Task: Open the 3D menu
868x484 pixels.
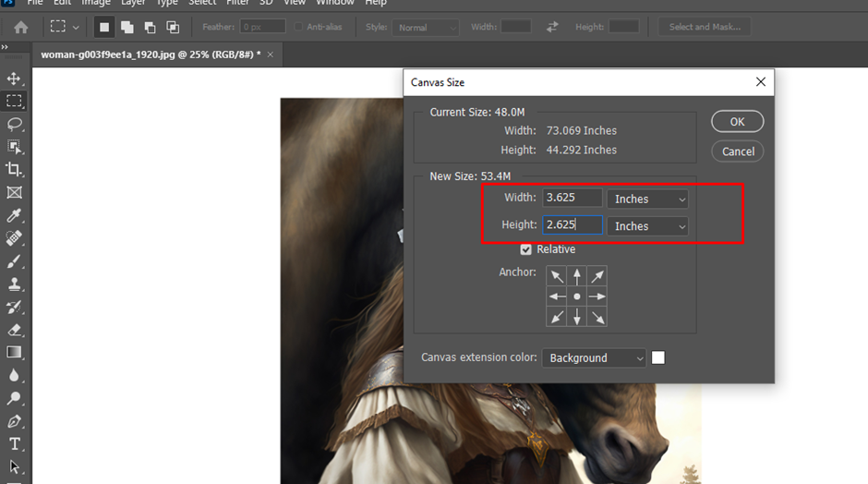Action: 266,3
